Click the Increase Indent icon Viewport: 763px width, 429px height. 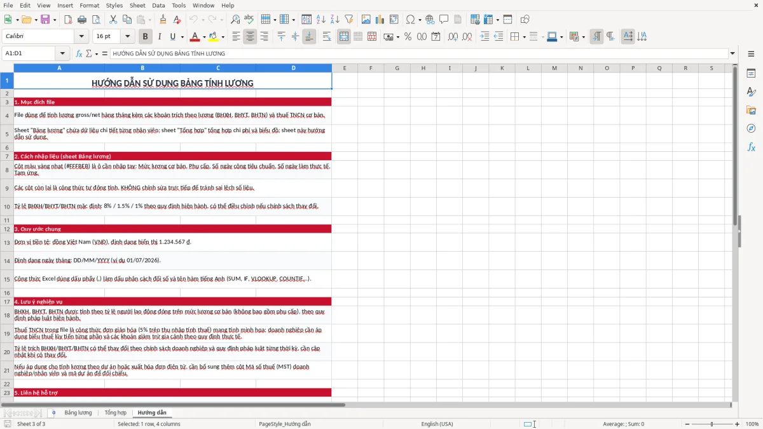click(x=485, y=37)
